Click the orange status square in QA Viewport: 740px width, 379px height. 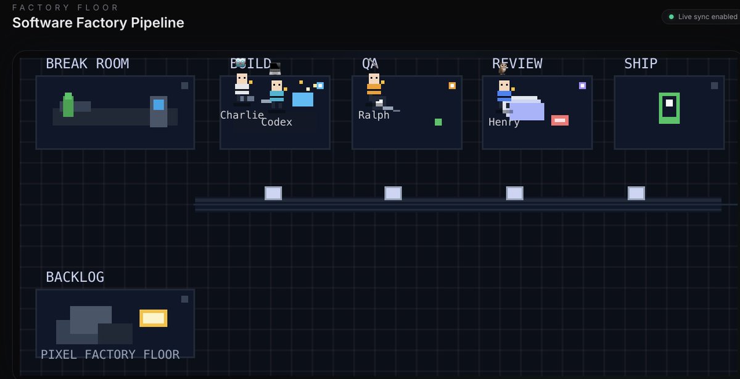tap(452, 86)
